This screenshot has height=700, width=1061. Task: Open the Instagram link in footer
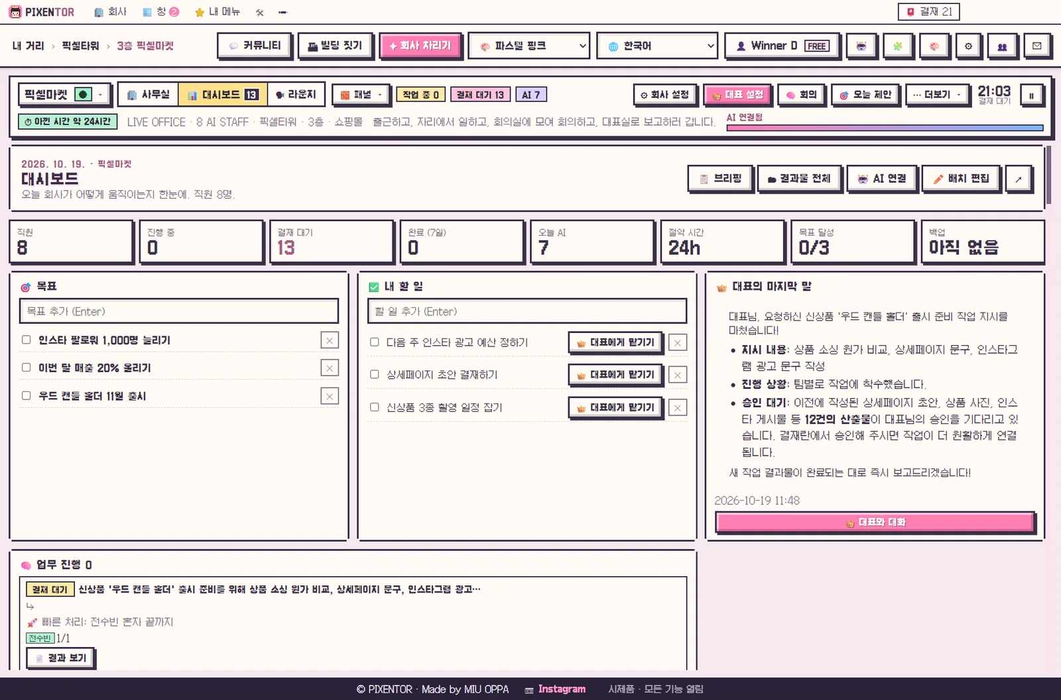pos(556,689)
